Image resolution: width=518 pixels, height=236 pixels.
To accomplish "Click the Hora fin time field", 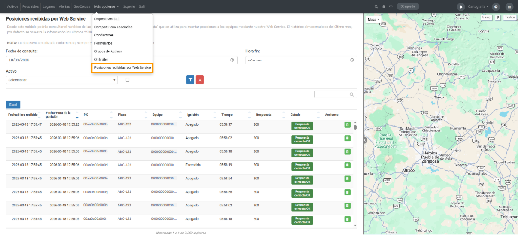I will coord(301,60).
